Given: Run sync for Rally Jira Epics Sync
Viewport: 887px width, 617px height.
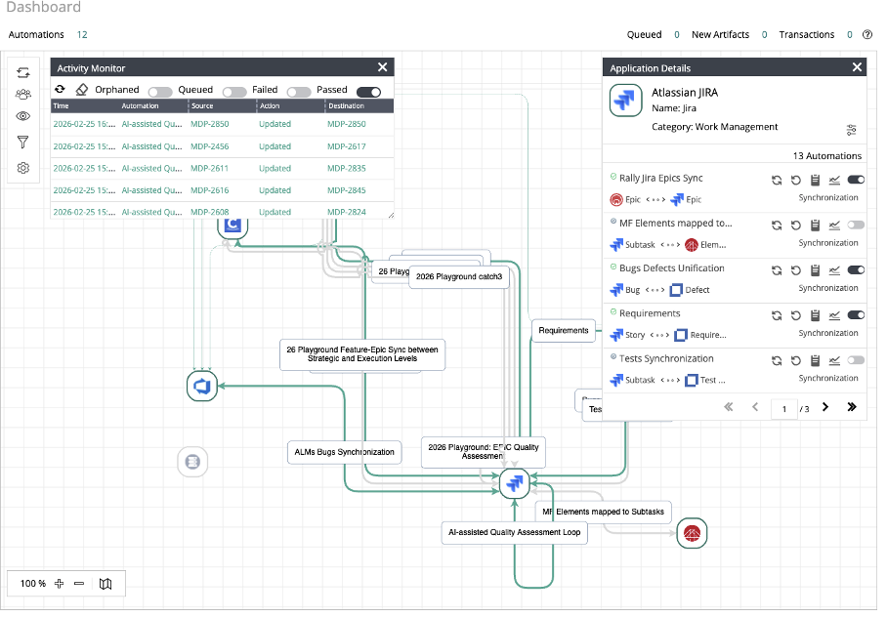Looking at the screenshot, I should [x=778, y=181].
